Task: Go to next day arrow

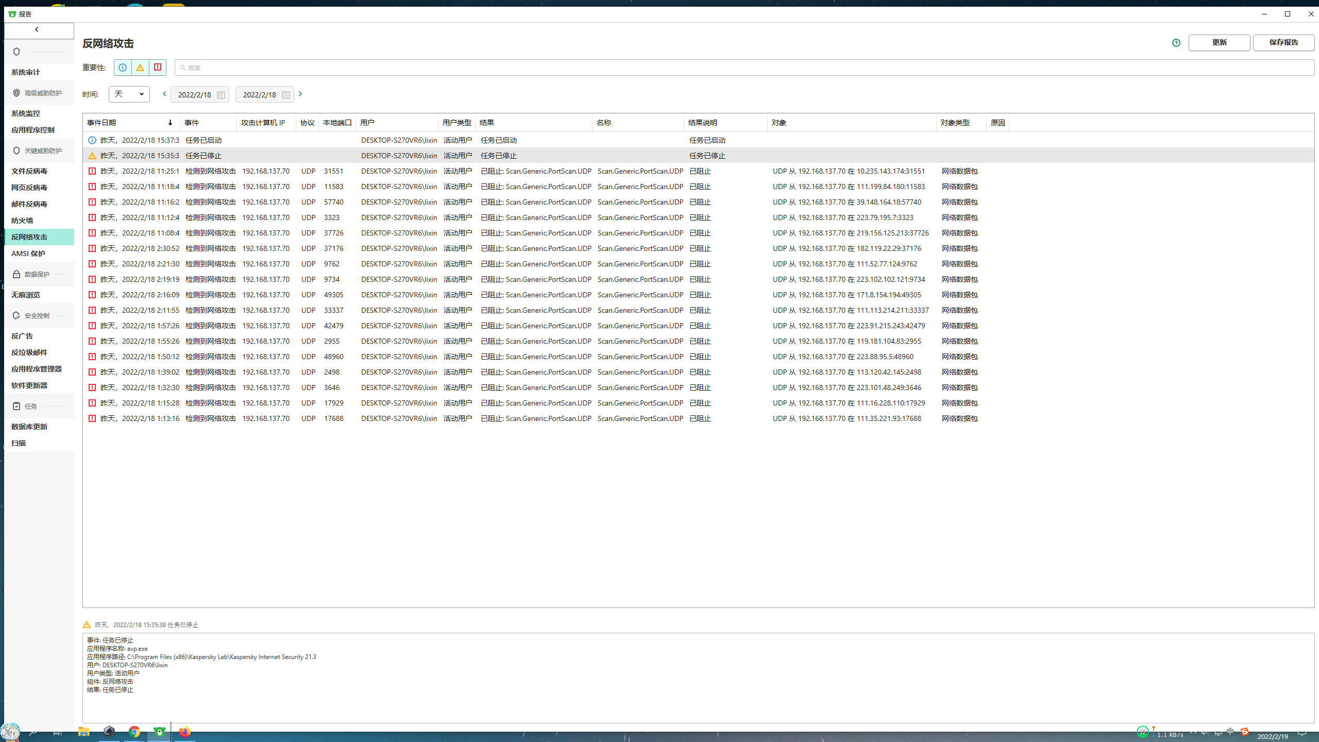Action: click(x=300, y=94)
